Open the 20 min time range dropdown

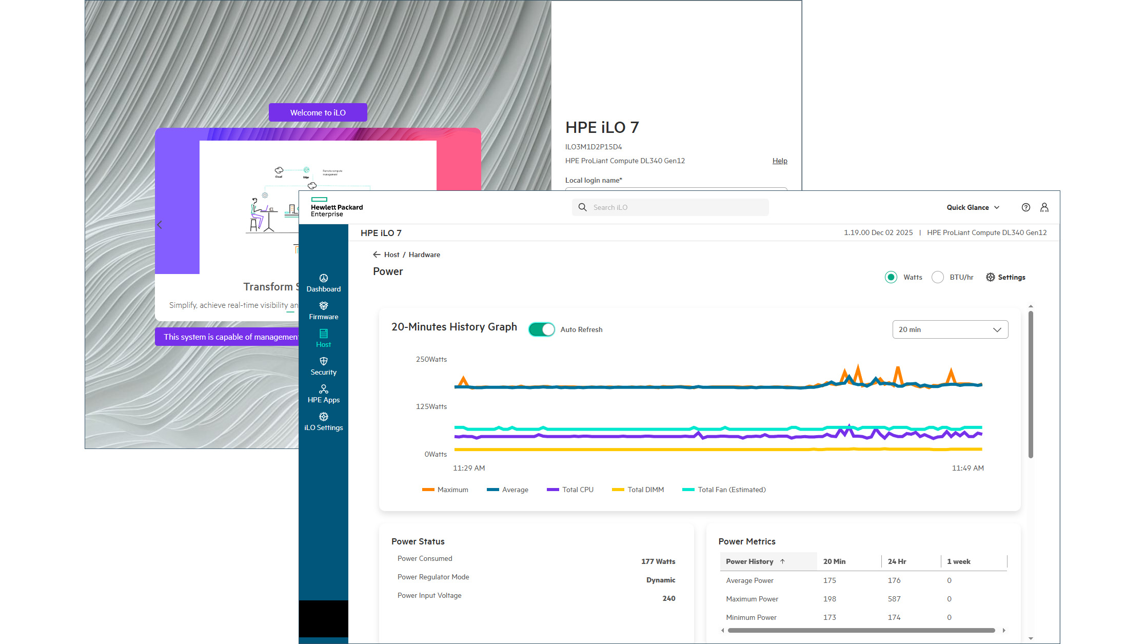coord(950,329)
